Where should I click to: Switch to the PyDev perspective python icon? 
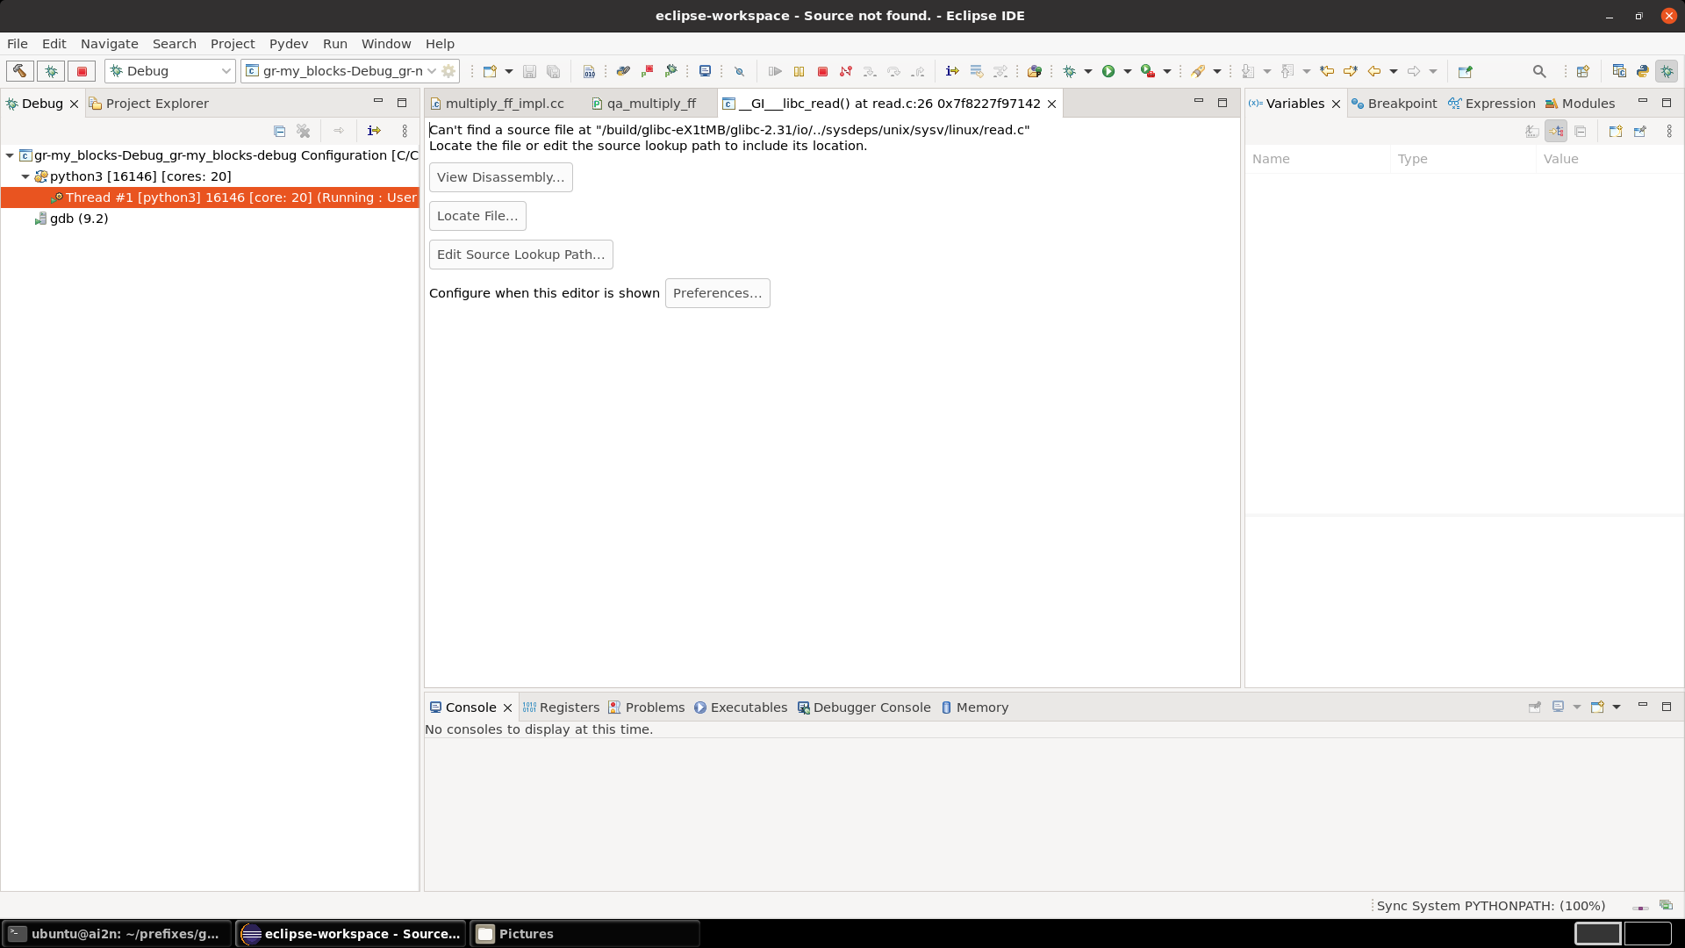coord(1643,71)
